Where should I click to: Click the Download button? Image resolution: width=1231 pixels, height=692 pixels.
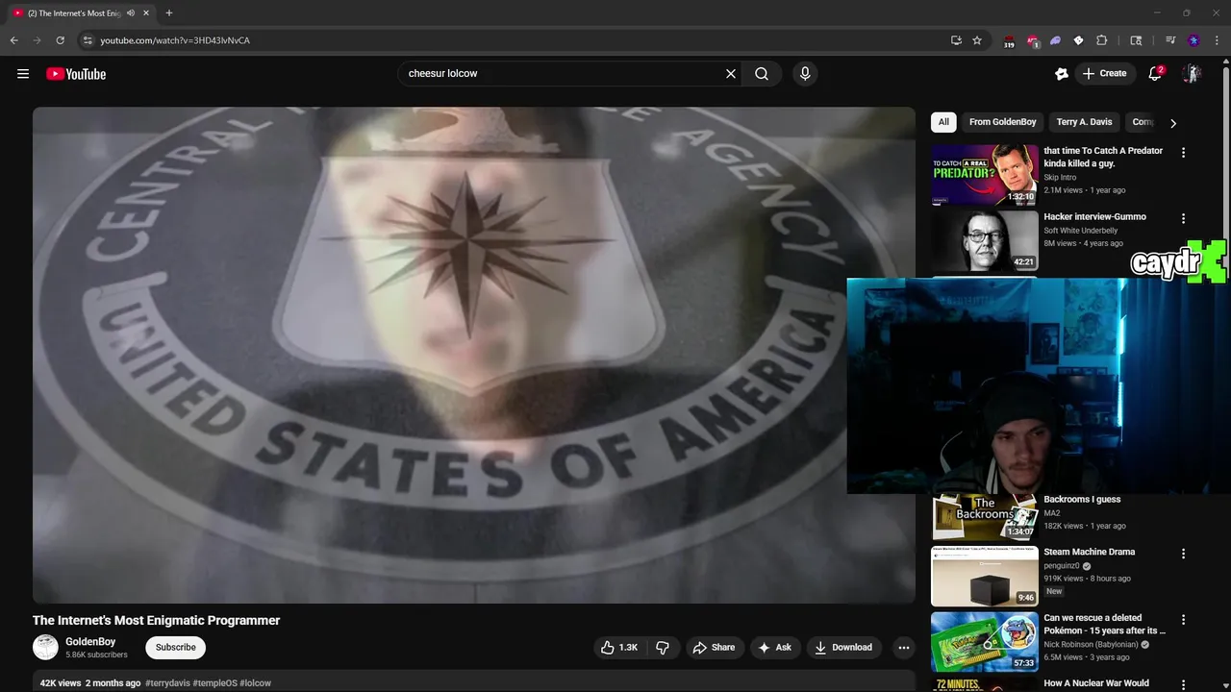(843, 648)
